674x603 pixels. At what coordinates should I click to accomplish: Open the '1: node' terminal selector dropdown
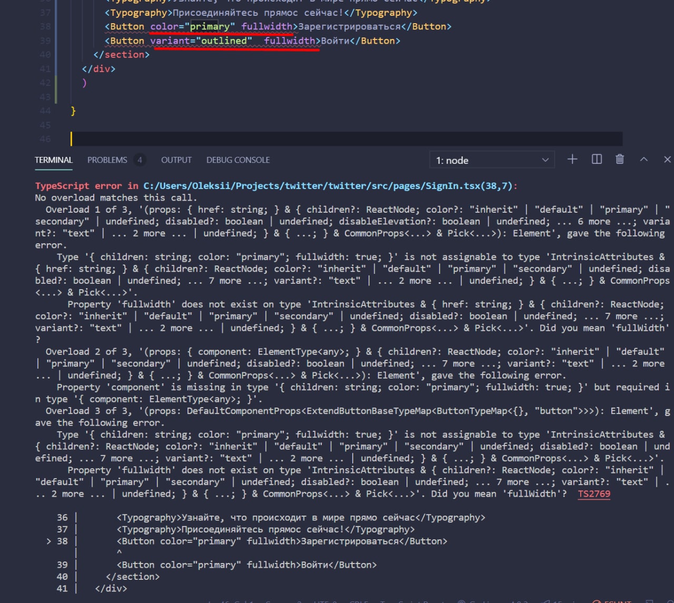tap(492, 160)
